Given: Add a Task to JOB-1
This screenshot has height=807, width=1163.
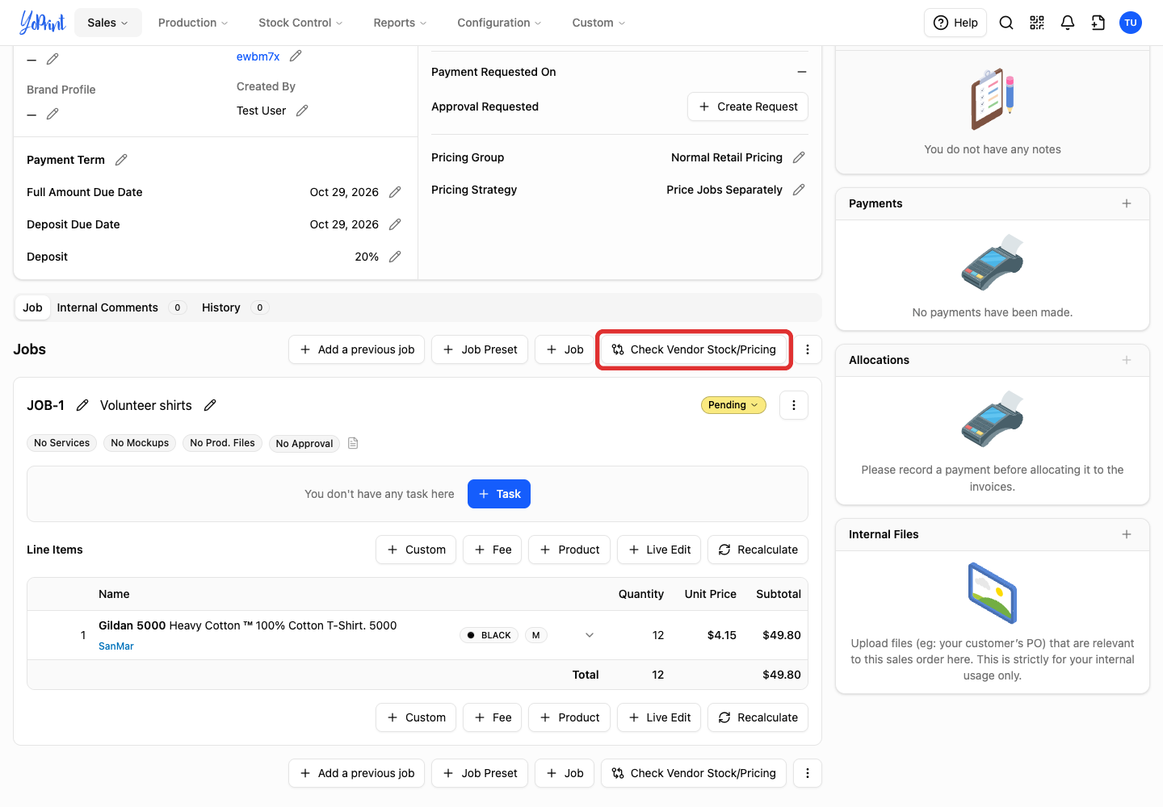Looking at the screenshot, I should click(x=499, y=494).
